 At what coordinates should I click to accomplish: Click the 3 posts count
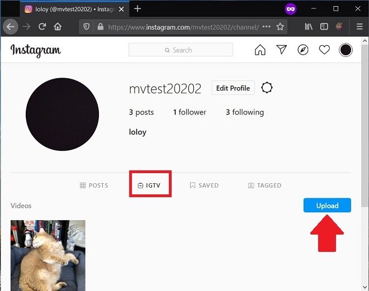(x=141, y=112)
